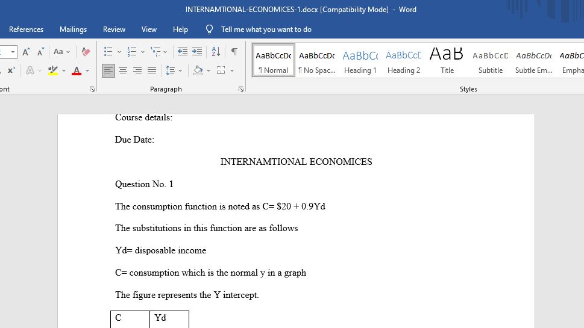Center the paragraph text
Screen dimensions: 584x328
pos(123,70)
